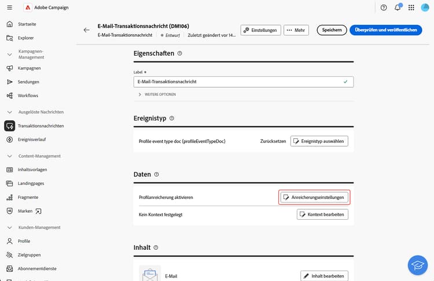Click Überprüfen und veröffentlichen

[x=385, y=30]
